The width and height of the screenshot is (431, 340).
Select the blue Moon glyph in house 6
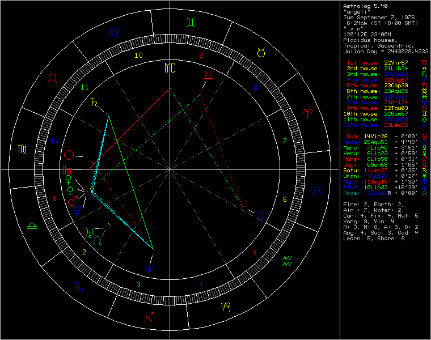[x=260, y=215]
